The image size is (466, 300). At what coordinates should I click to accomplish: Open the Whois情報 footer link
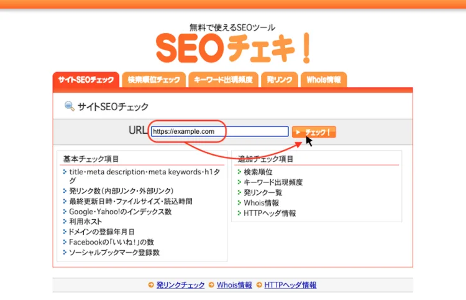click(234, 285)
